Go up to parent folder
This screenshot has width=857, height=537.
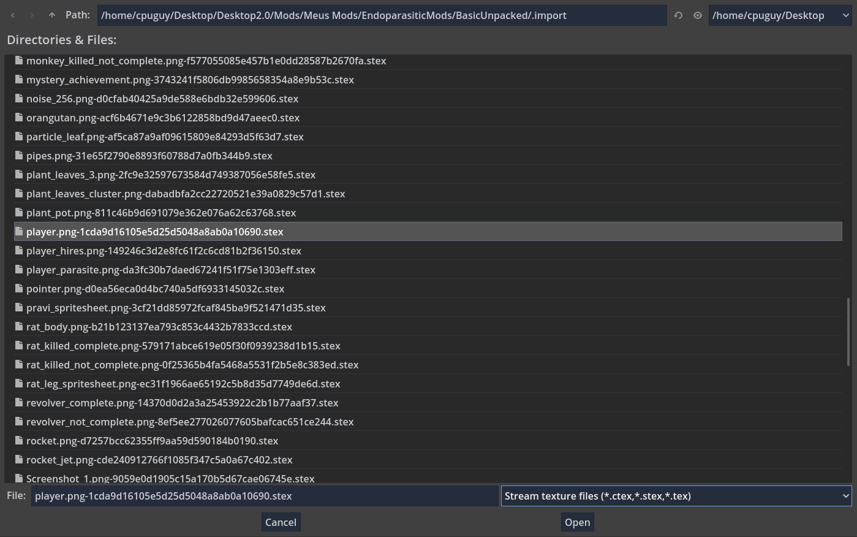click(52, 15)
